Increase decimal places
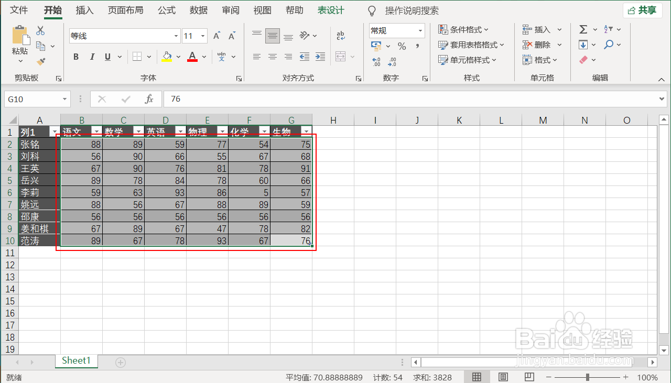This screenshot has width=671, height=383. [376, 62]
